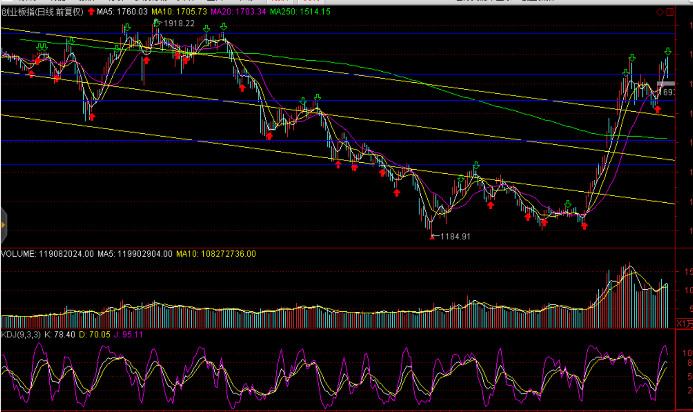The width and height of the screenshot is (693, 412).
Task: Open the KDJ(9,3,3) indicator label
Action: 21,334
